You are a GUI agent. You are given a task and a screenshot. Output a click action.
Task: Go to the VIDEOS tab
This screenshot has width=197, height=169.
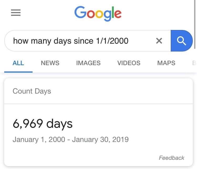(129, 63)
